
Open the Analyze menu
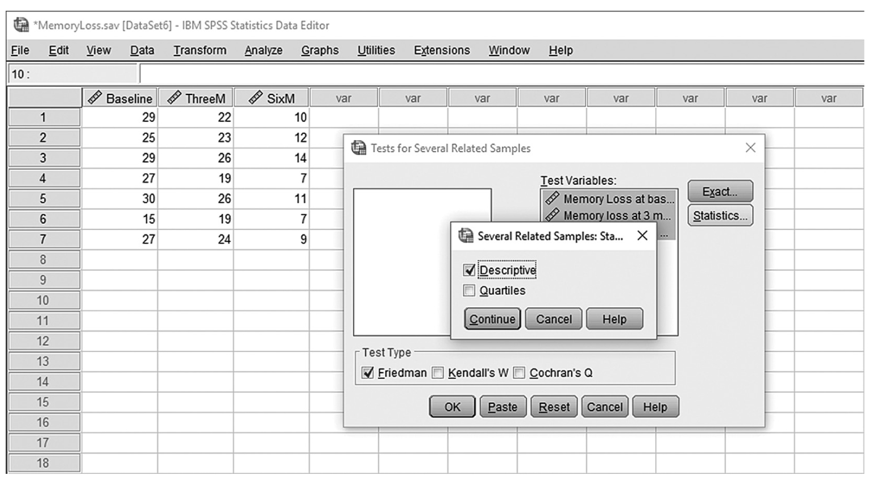click(263, 50)
